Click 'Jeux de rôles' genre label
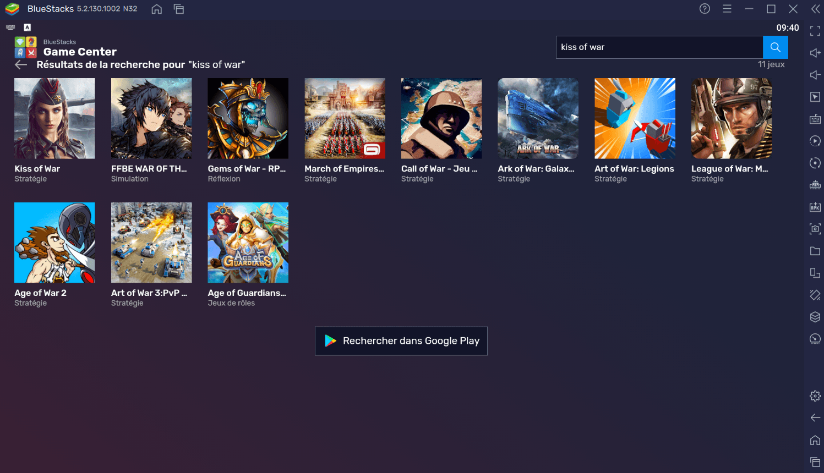Image resolution: width=824 pixels, height=473 pixels. pos(231,303)
